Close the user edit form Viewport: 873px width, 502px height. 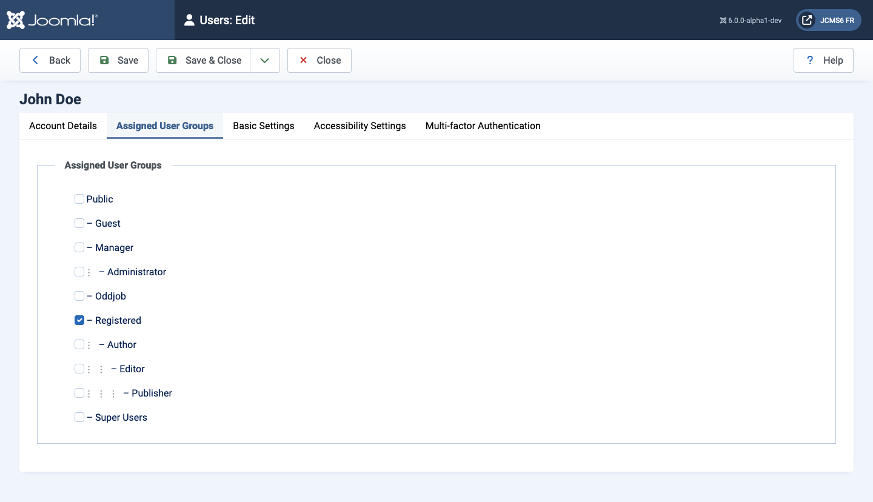click(x=319, y=60)
